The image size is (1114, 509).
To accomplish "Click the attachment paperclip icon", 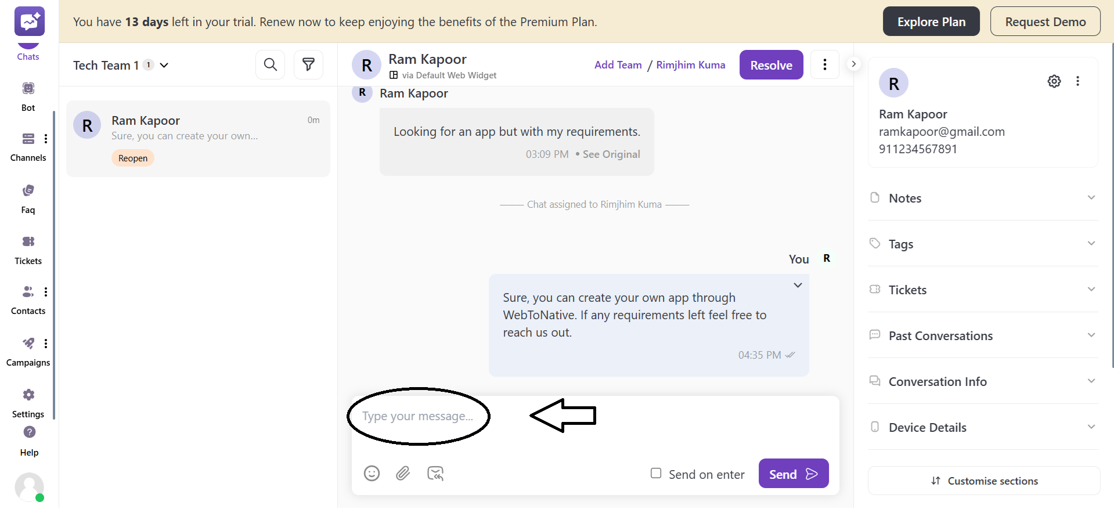I will pos(403,473).
